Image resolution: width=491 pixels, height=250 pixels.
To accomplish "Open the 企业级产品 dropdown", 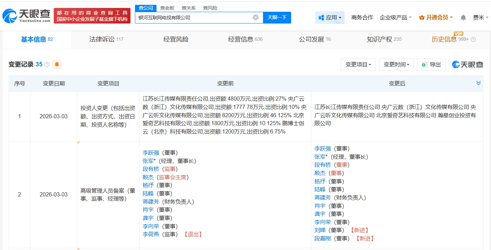I will tap(396, 18).
